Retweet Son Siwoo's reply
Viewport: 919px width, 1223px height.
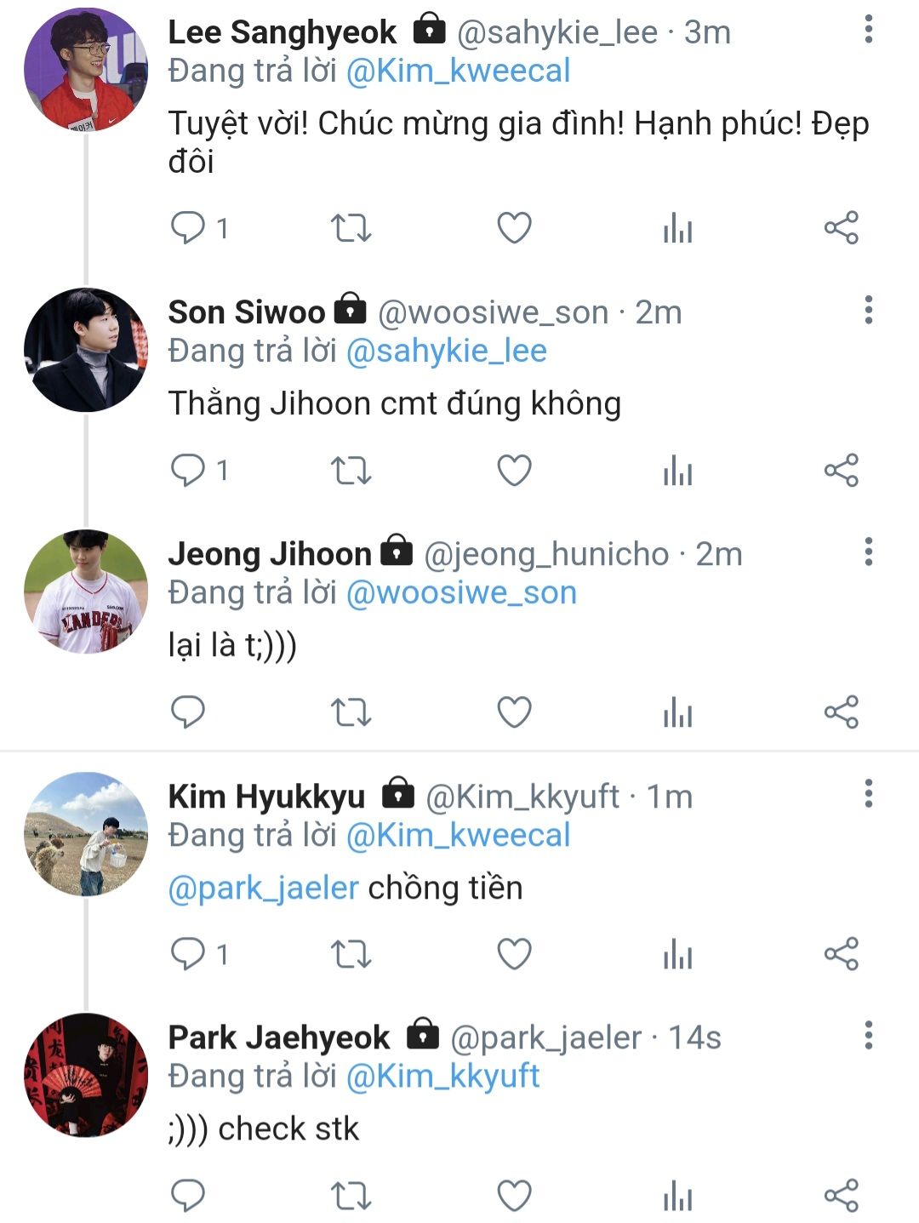tap(351, 470)
